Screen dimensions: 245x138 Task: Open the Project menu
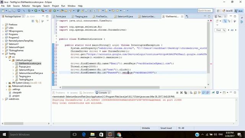click(55, 6)
